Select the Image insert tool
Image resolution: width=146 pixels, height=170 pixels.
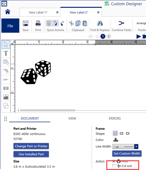[6, 97]
